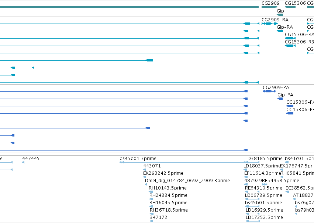Select the bs79h03 EST label

coord(304,210)
